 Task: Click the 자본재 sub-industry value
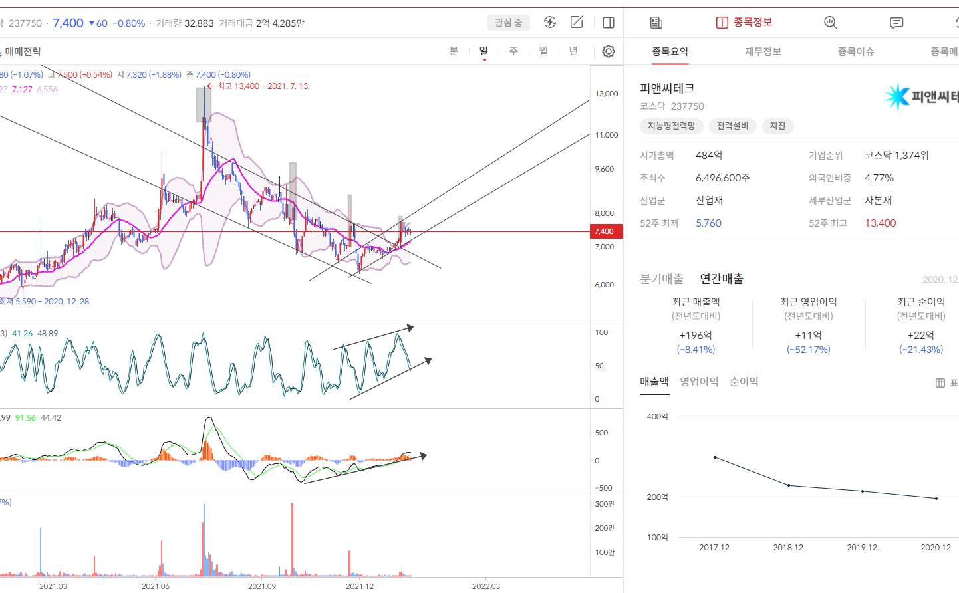[x=878, y=201]
